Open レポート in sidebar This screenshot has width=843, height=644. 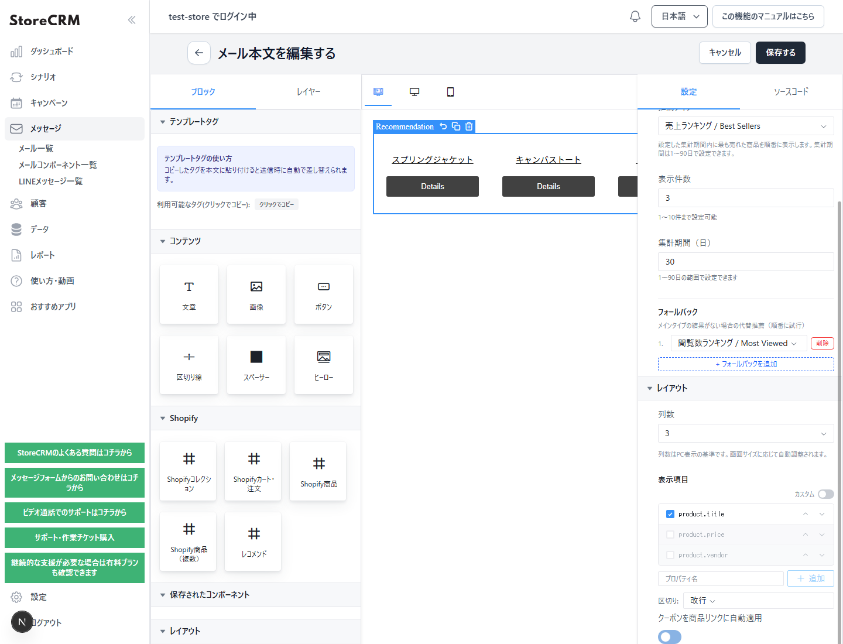(74, 255)
